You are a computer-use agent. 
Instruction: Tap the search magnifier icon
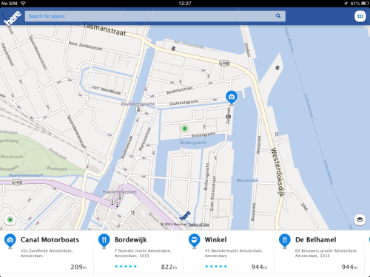click(278, 16)
